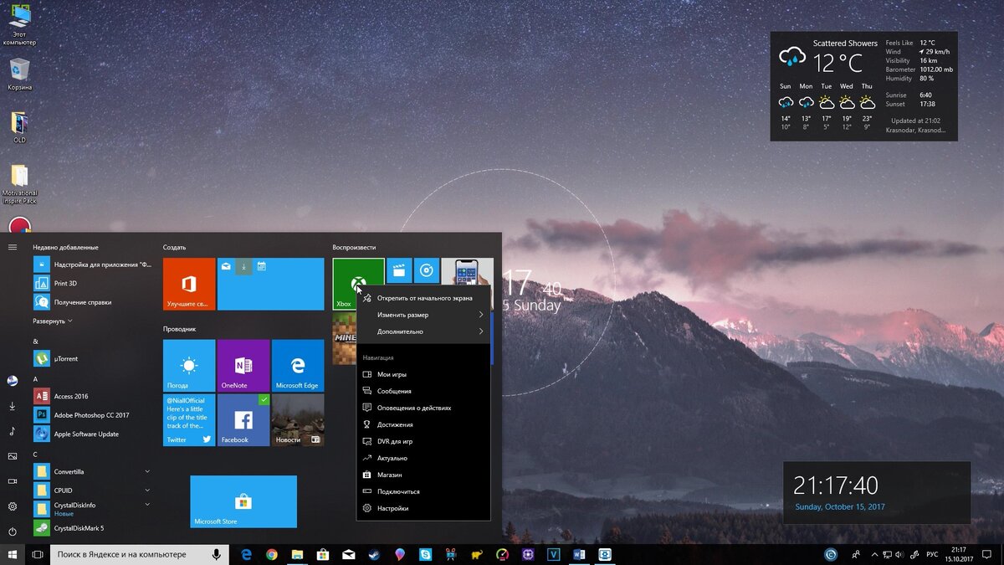
Task: Launch Microsoft Edge from its Start tile
Action: [x=298, y=366]
